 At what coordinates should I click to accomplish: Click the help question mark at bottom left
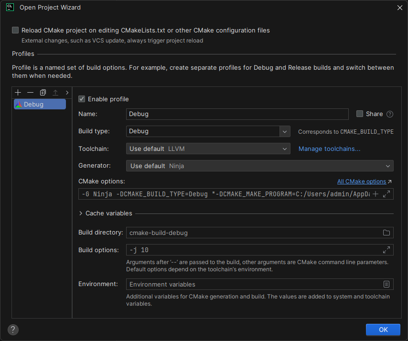pyautogui.click(x=12, y=330)
